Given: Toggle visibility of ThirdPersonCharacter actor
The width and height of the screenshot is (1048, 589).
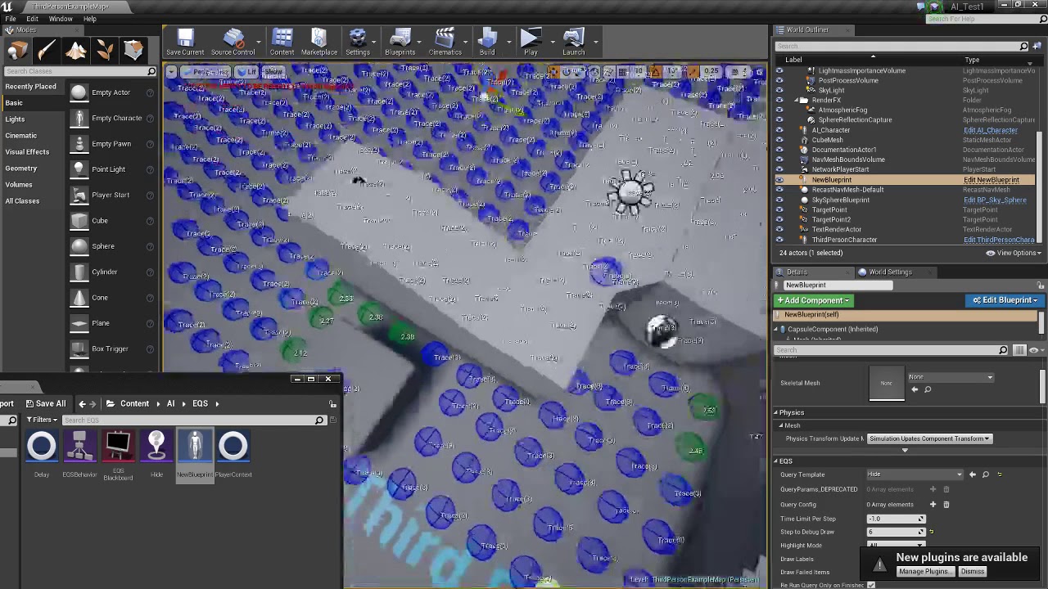Looking at the screenshot, I should (x=779, y=240).
